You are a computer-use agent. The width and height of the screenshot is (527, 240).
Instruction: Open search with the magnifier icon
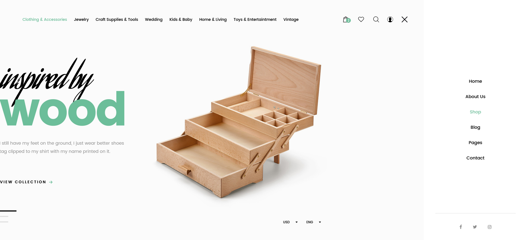pyautogui.click(x=376, y=19)
